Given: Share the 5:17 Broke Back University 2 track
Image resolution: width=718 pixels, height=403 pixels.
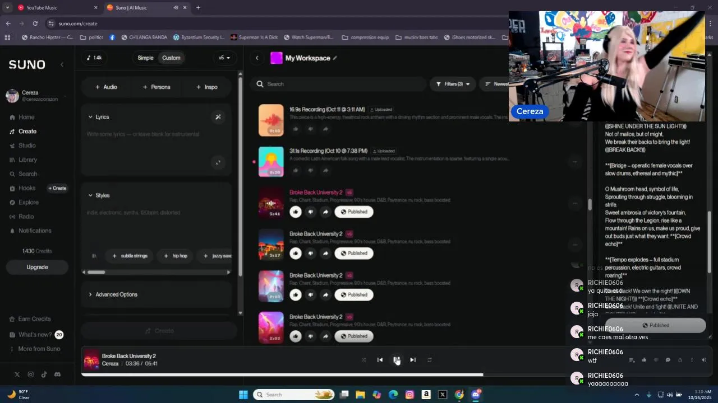Looking at the screenshot, I should tap(325, 253).
